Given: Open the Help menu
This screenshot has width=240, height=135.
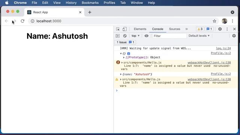Looking at the screenshot, I should click(x=151, y=3).
